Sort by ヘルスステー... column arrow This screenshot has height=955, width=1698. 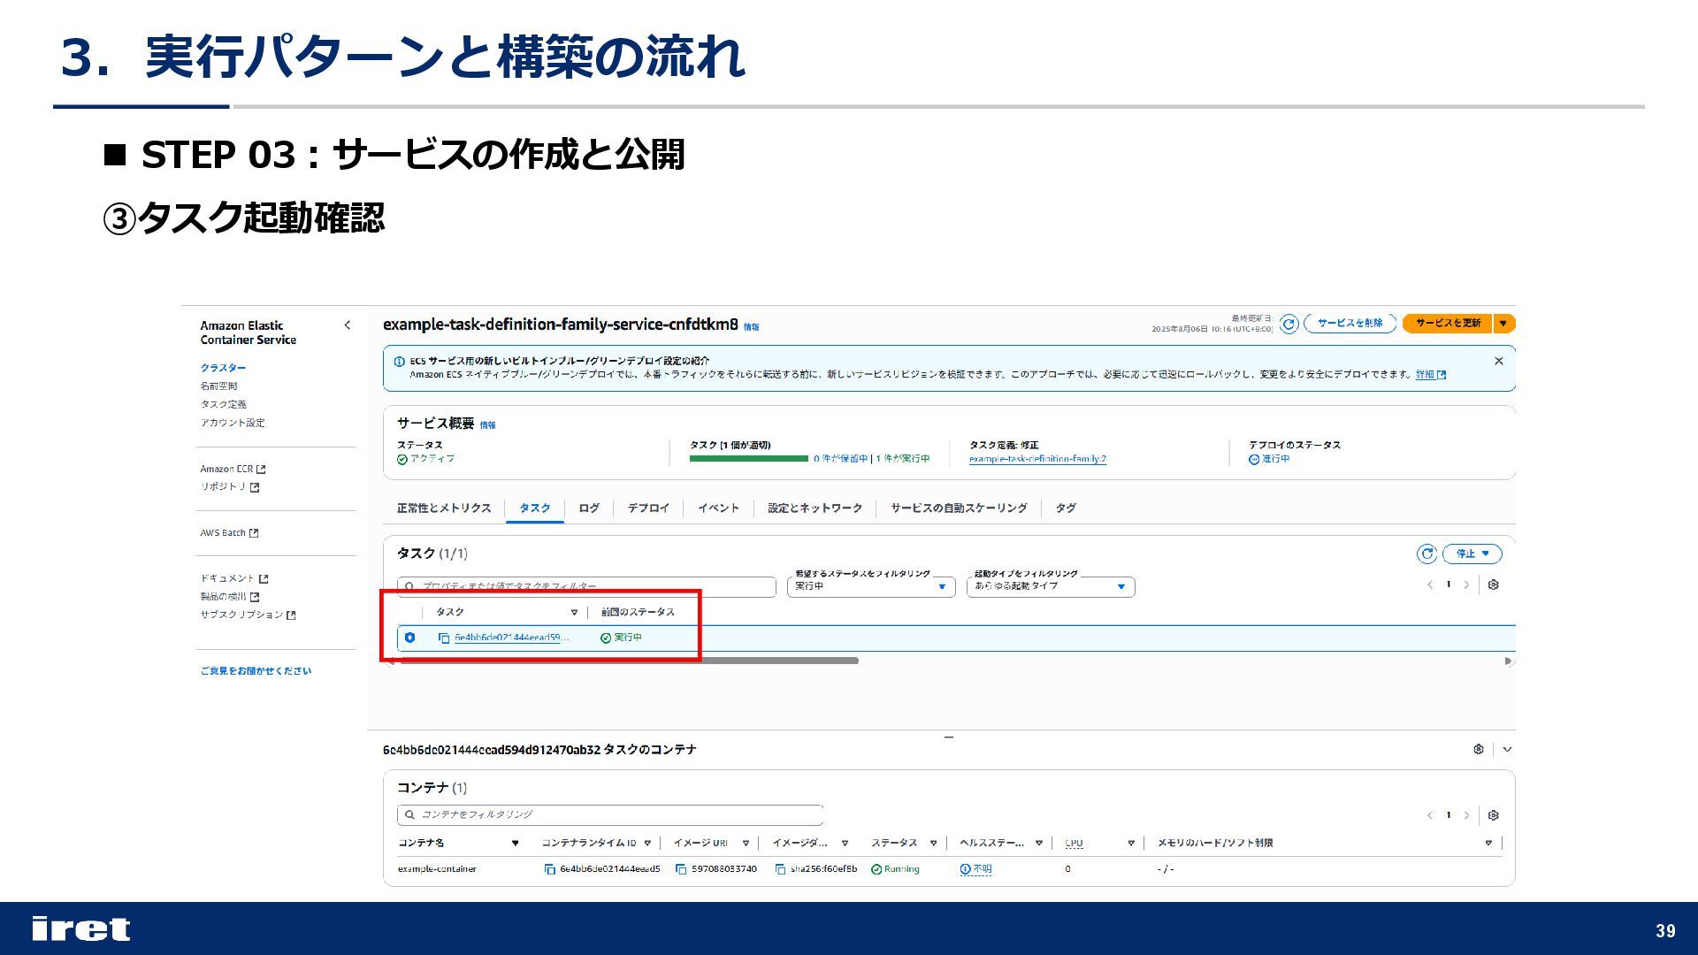coord(1038,844)
